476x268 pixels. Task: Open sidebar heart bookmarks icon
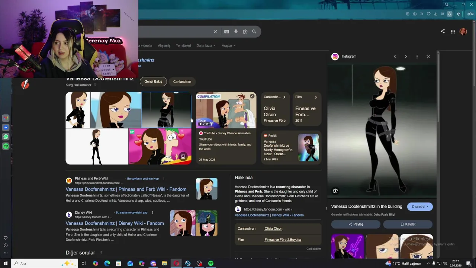tap(6, 238)
